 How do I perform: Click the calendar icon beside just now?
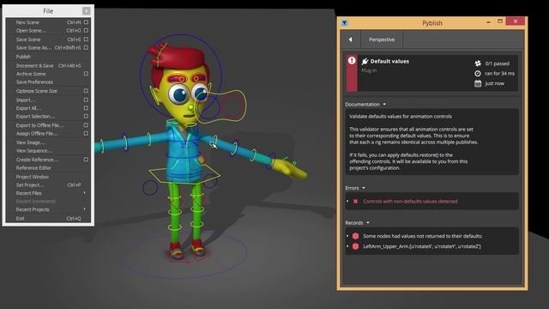point(478,83)
